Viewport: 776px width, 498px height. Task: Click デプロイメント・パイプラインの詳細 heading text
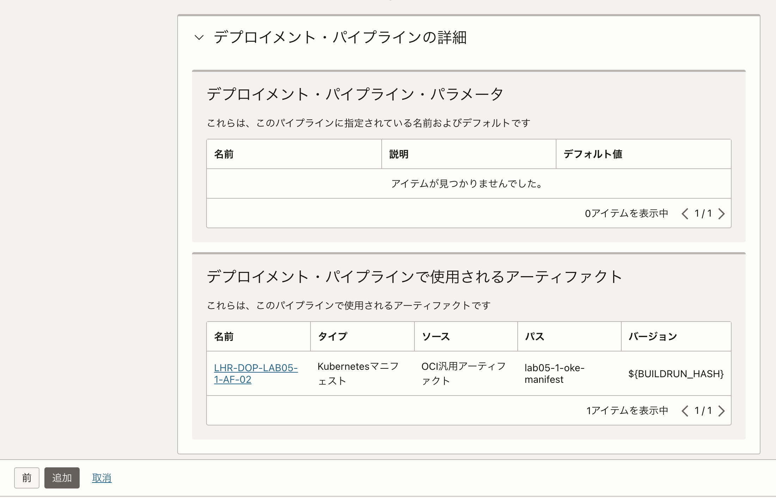(340, 37)
